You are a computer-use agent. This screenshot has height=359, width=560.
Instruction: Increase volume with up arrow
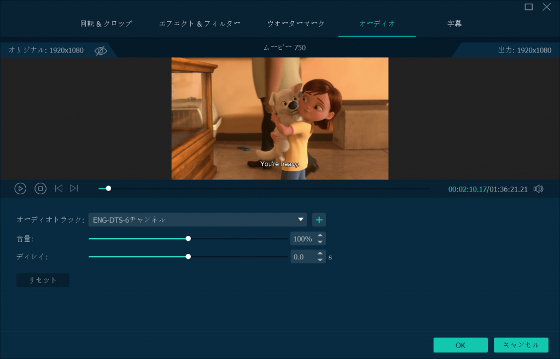pyautogui.click(x=320, y=236)
